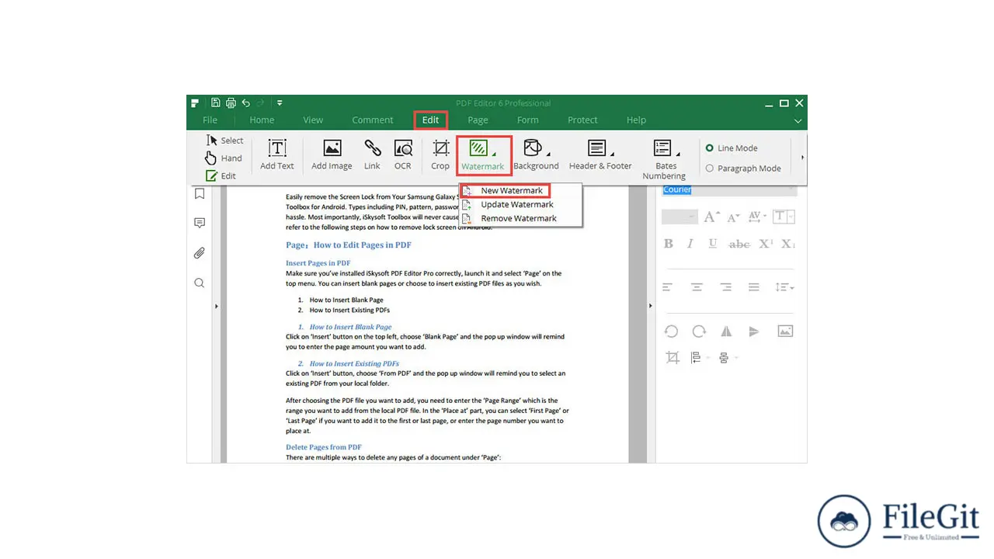Switch to the Protect tab
994x559 pixels.
[x=582, y=120]
